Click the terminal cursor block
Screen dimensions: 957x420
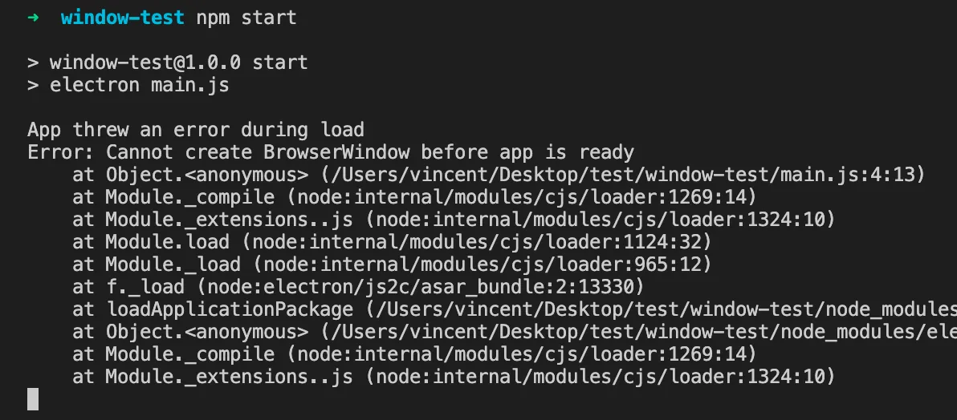(x=33, y=399)
